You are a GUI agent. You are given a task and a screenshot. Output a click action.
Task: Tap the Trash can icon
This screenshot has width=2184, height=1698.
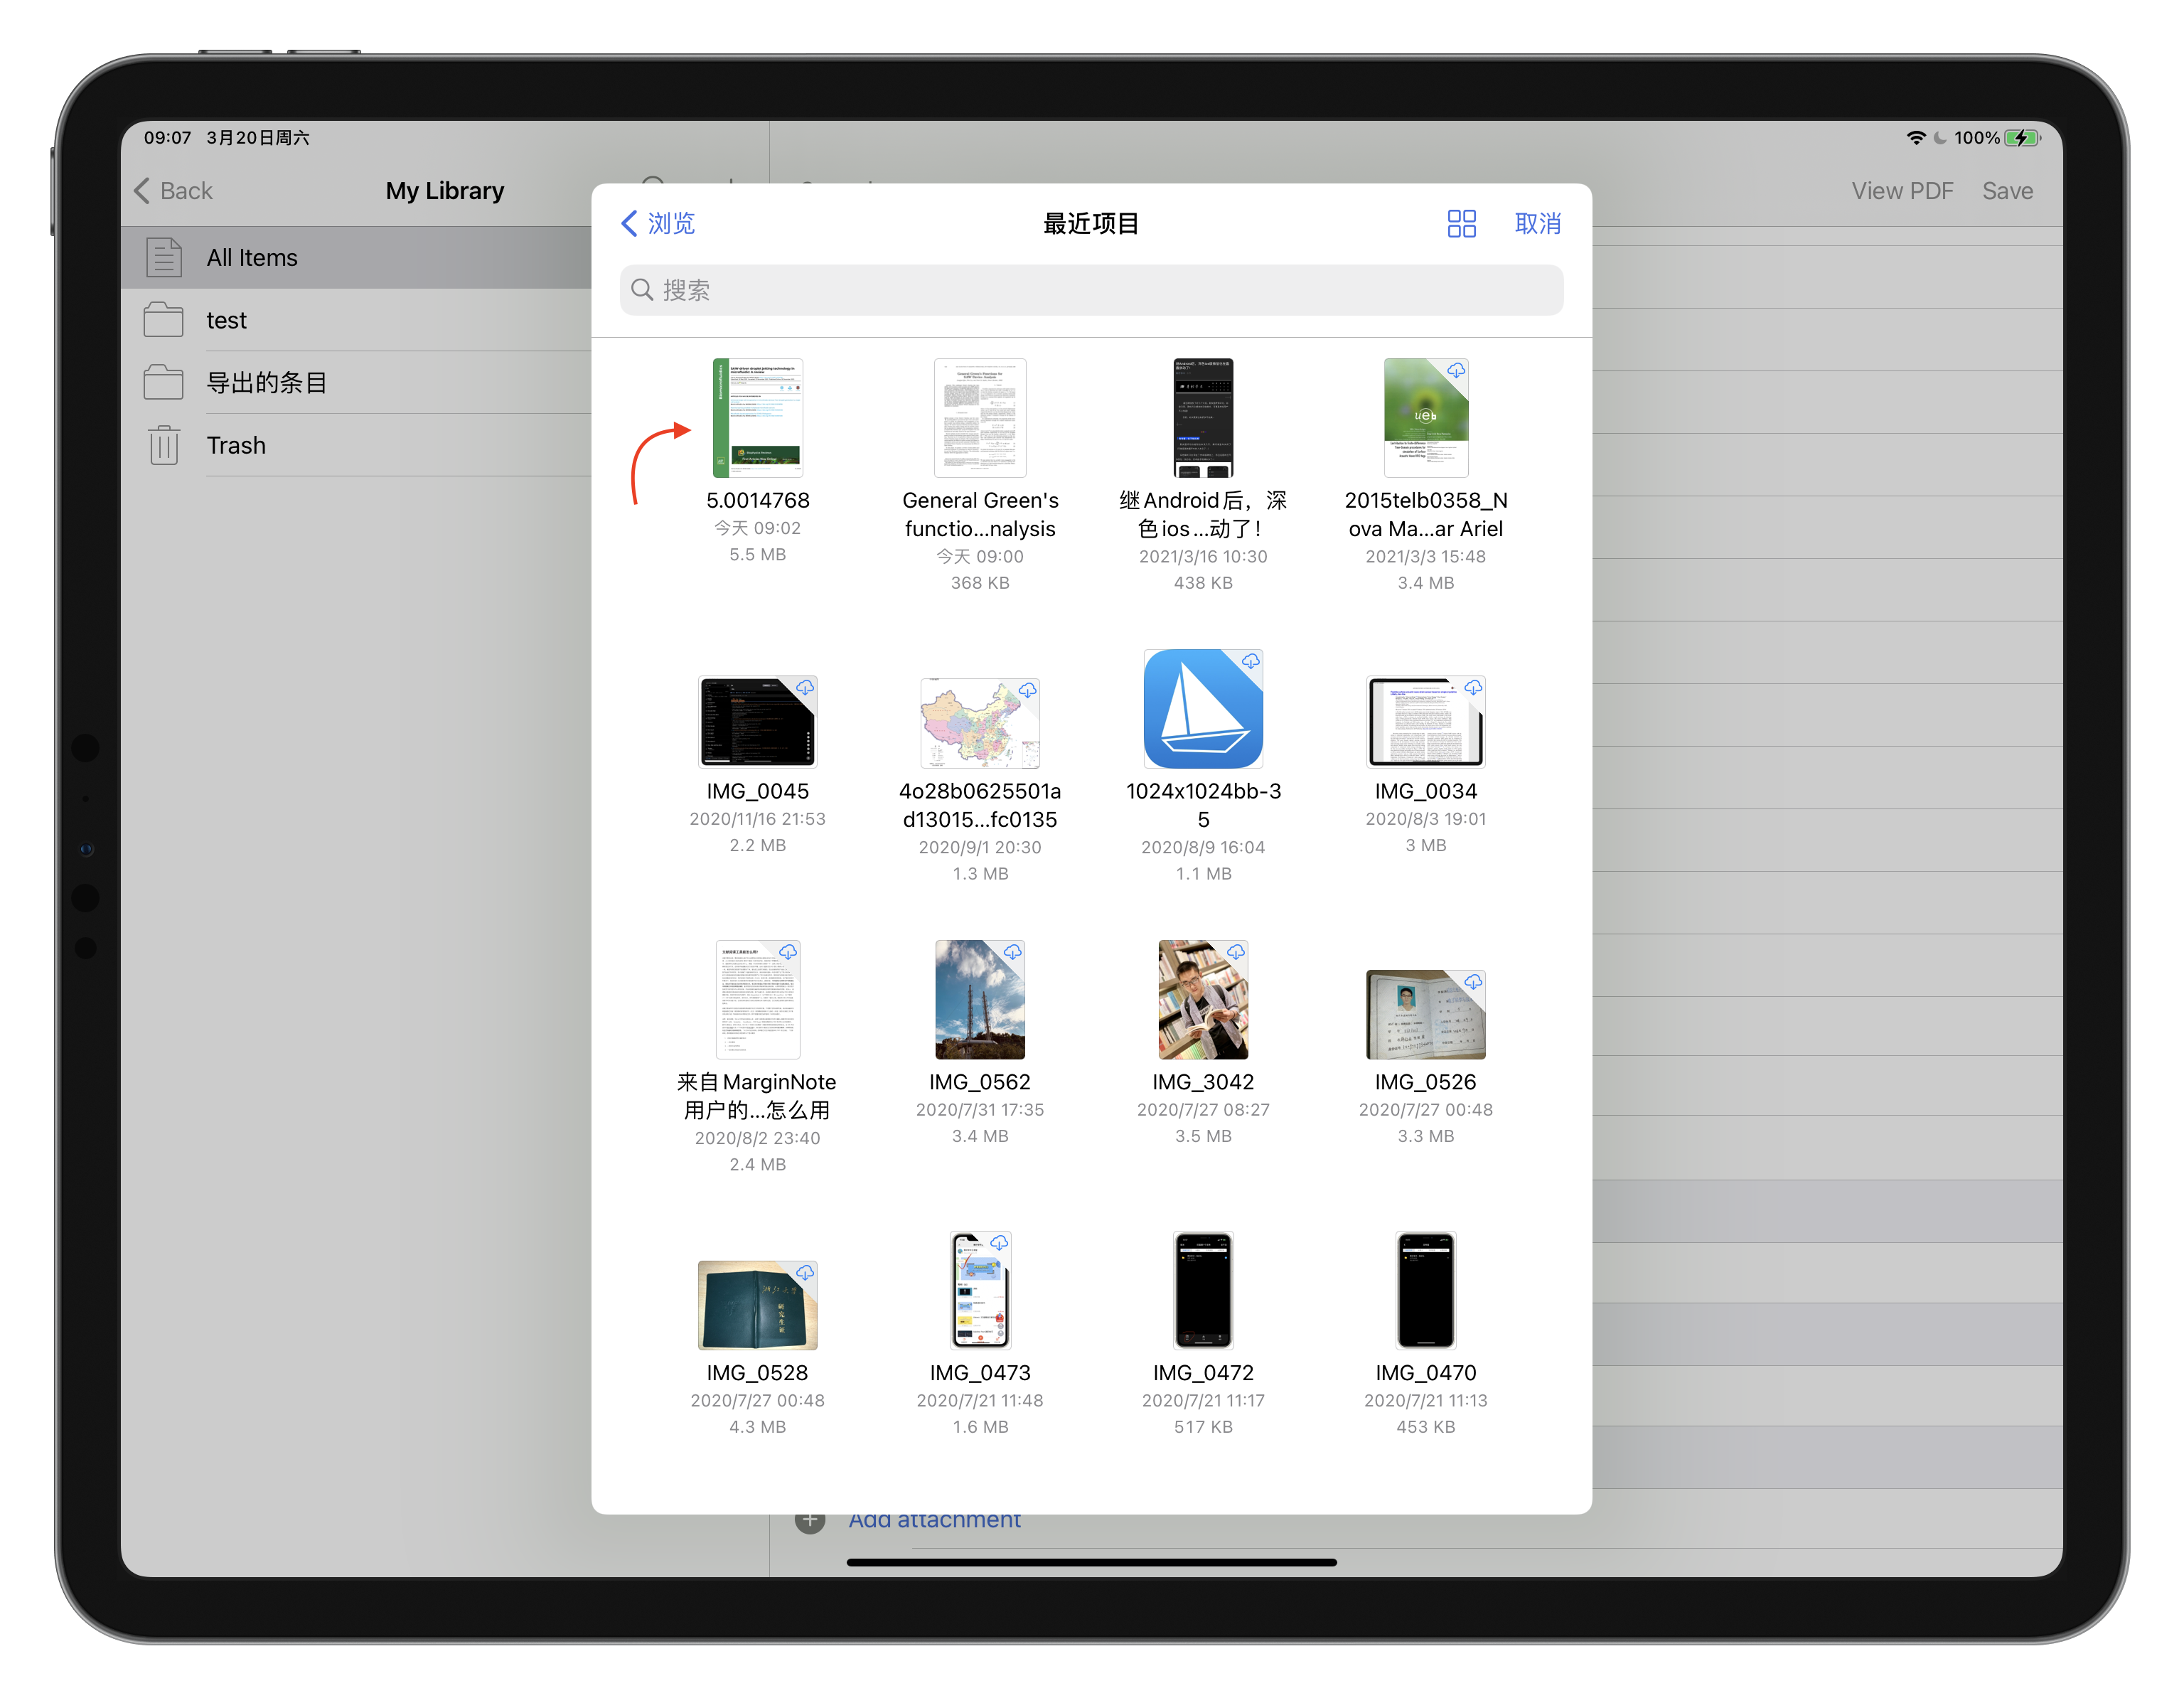164,445
